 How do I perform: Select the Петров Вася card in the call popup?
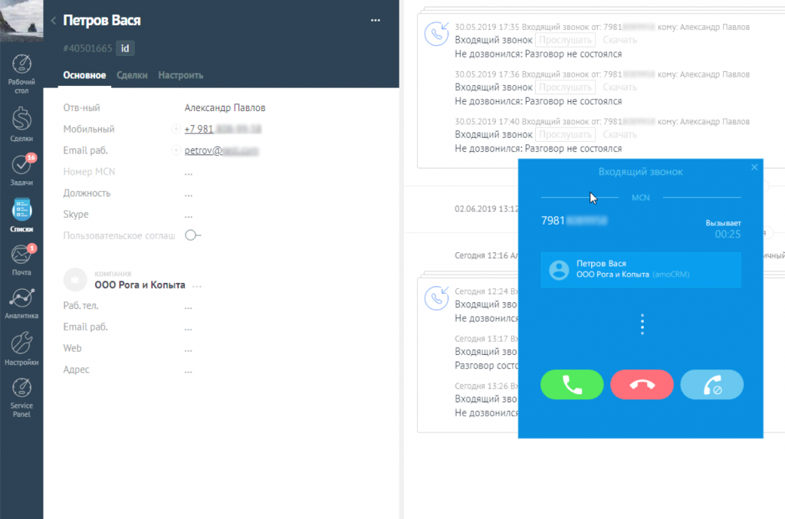pos(641,270)
